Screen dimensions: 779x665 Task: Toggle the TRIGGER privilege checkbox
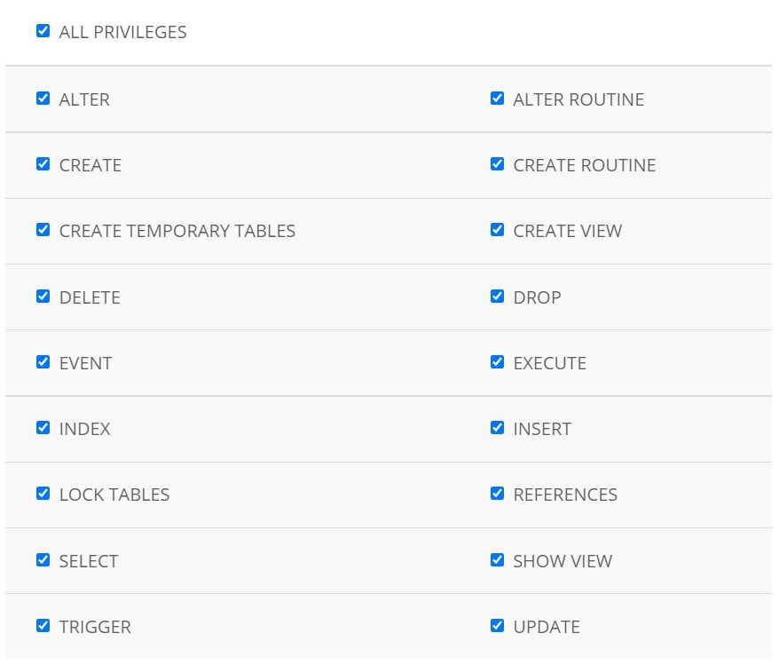tap(43, 626)
